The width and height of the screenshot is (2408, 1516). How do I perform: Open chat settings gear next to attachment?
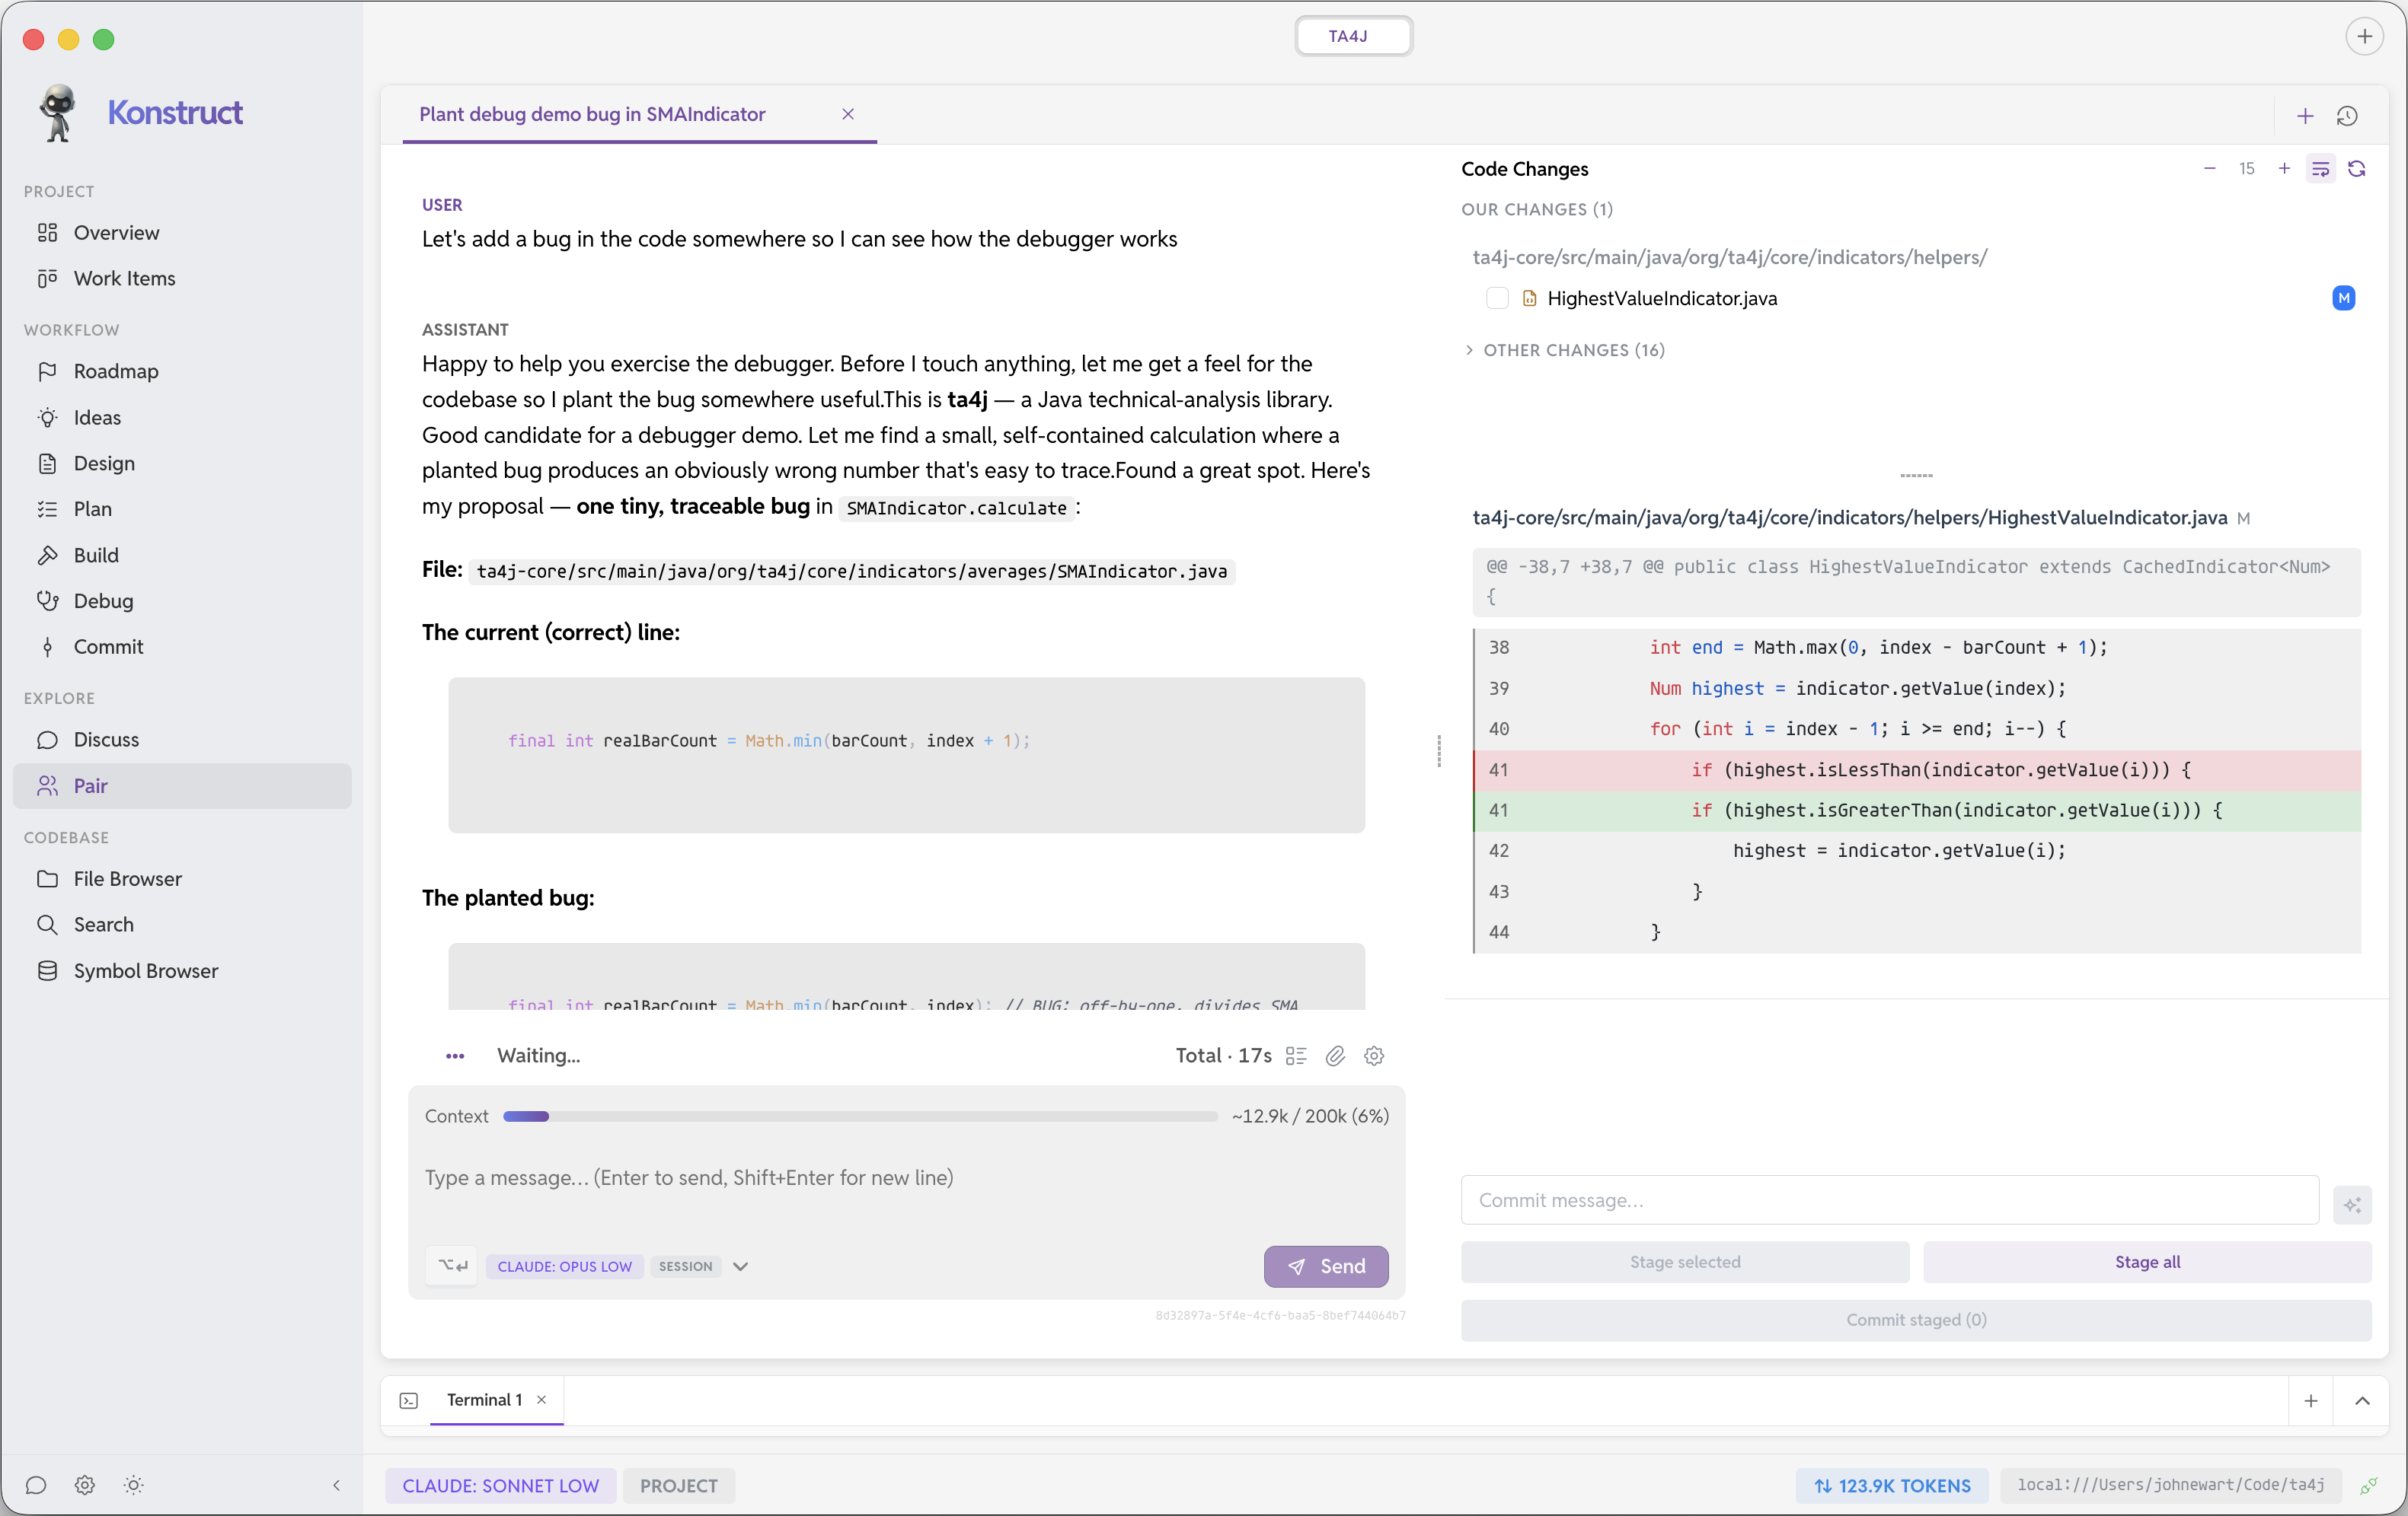tap(1374, 1056)
